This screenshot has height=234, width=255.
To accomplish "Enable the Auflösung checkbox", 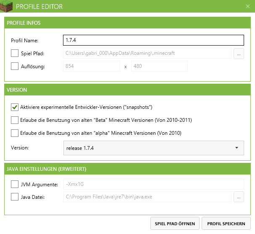I will pyautogui.click(x=15, y=66).
